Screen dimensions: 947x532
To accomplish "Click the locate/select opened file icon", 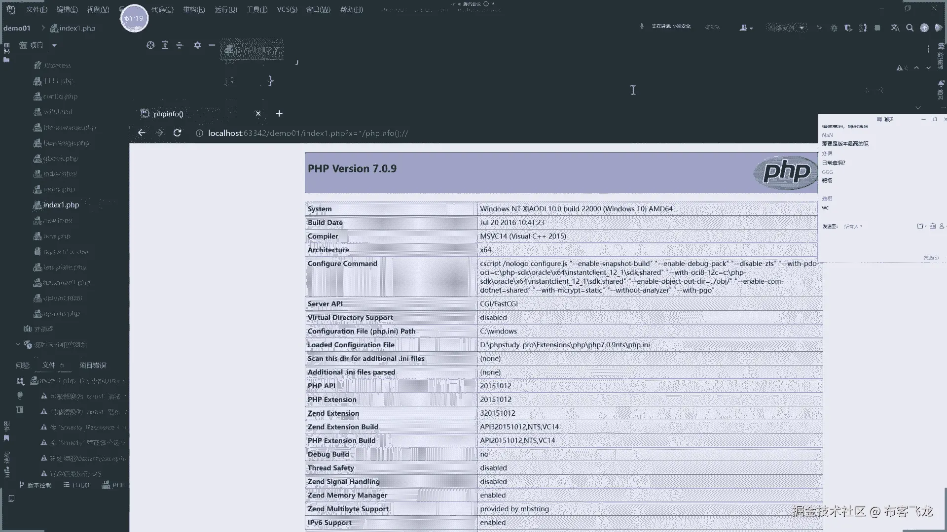I will pyautogui.click(x=150, y=45).
